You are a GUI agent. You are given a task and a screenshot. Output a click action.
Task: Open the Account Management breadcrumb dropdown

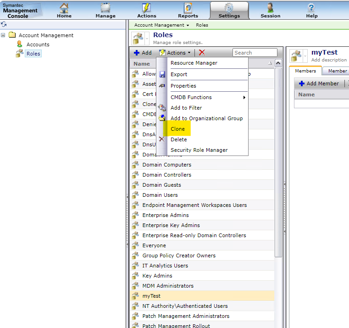162,25
